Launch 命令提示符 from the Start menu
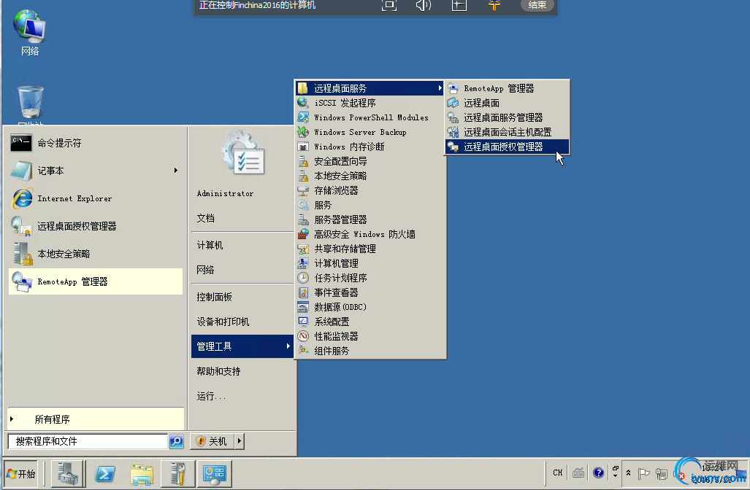750x490 pixels. [x=96, y=143]
